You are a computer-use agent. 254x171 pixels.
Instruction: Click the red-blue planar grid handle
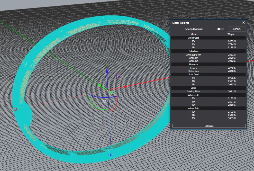coord(119,76)
